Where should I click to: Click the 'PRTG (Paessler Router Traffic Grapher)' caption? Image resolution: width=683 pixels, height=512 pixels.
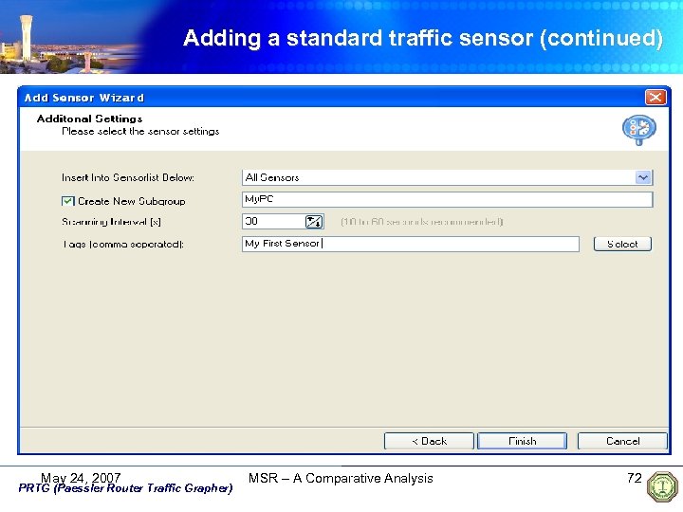(125, 488)
